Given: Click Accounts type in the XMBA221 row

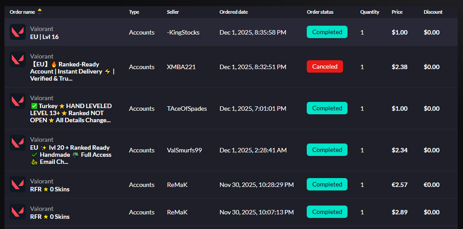Looking at the screenshot, I should point(142,67).
